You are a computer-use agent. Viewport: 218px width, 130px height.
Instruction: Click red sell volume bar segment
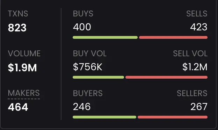(166, 77)
